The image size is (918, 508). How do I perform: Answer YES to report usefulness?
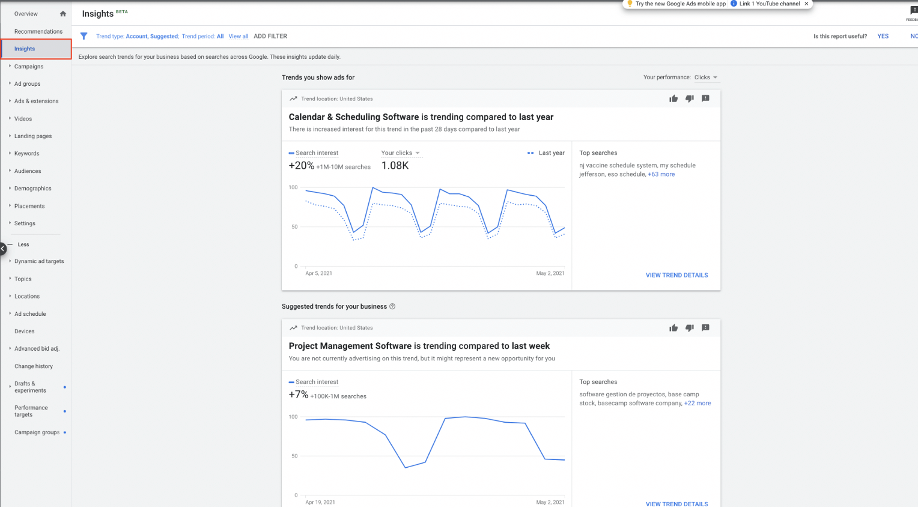(883, 36)
